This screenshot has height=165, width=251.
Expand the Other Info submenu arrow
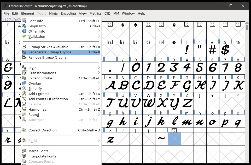click(99, 31)
